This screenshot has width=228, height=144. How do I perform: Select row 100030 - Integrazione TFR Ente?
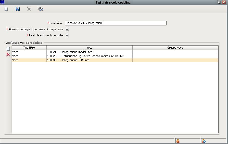click(x=115, y=60)
